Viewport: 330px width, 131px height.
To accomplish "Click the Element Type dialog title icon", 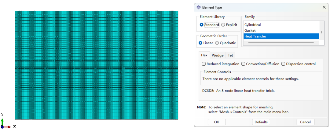I will (x=199, y=7).
